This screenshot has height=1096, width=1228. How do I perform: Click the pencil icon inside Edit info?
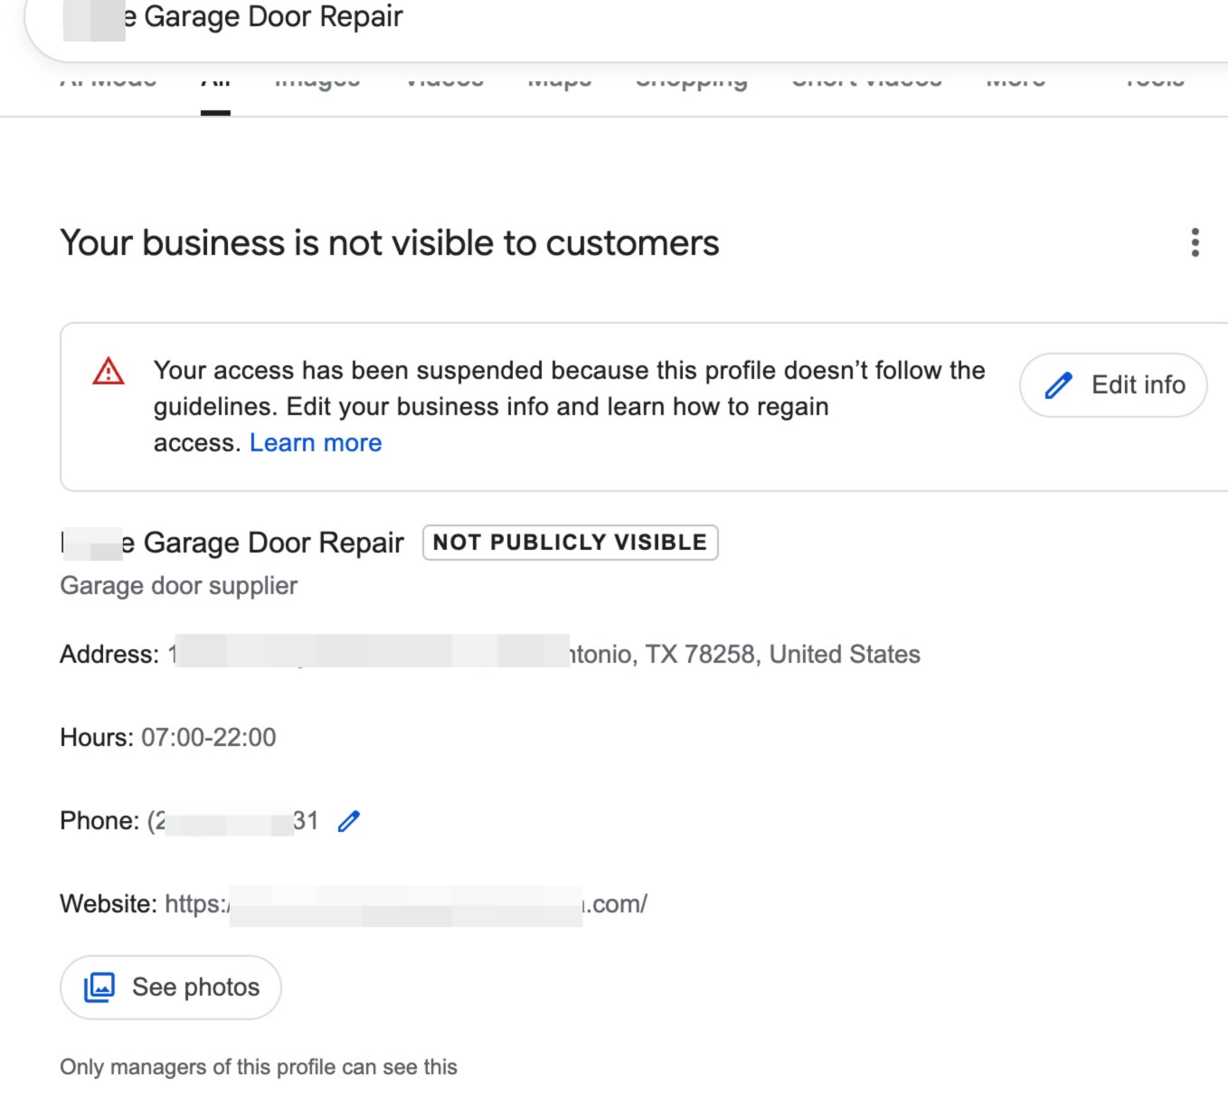point(1058,385)
